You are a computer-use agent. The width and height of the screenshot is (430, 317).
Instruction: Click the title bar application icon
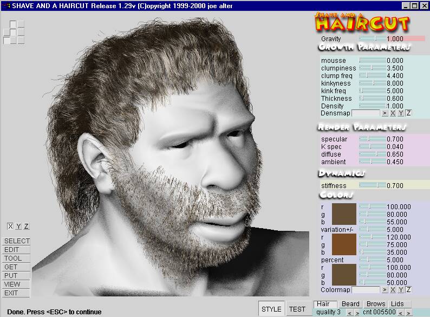click(x=6, y=6)
